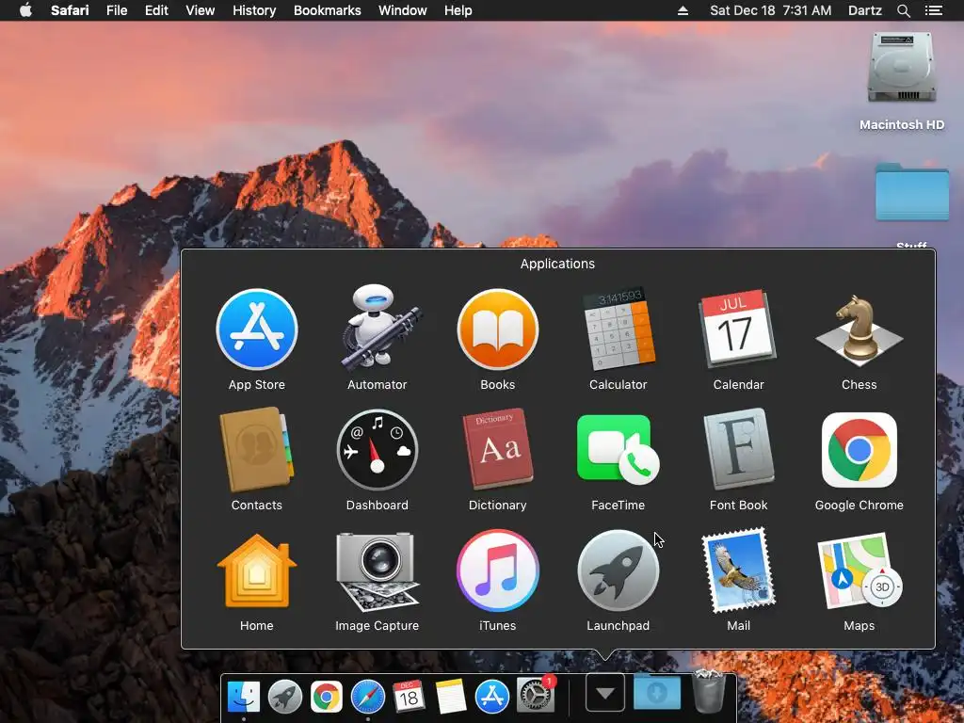The width and height of the screenshot is (964, 723).
Task: Click the Launchpad rocket in the Dock
Action: click(x=284, y=697)
